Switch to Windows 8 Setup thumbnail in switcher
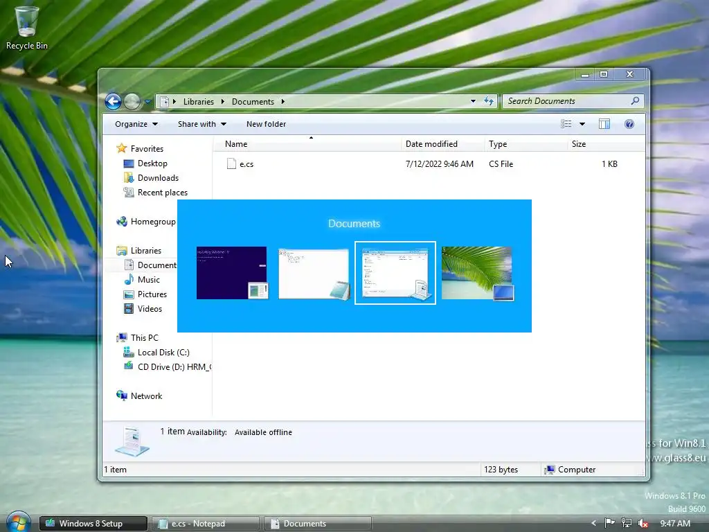The height and width of the screenshot is (532, 709). (x=232, y=273)
